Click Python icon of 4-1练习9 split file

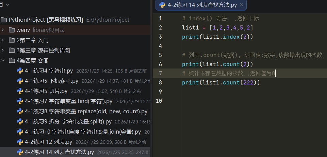coord(20,122)
